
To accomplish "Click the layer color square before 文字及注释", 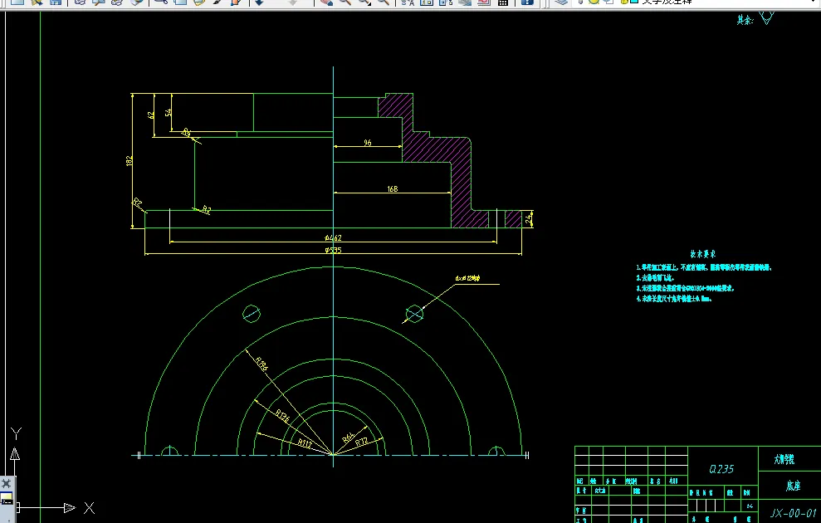I will (x=634, y=2).
